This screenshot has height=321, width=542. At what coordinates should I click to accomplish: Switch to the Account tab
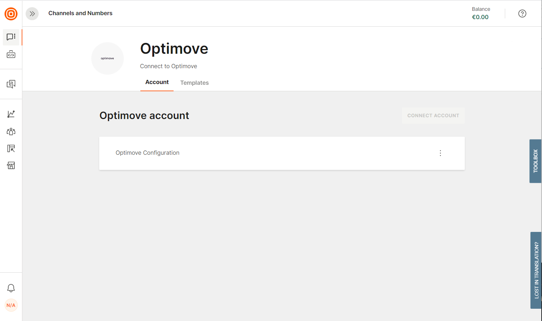coord(157,82)
